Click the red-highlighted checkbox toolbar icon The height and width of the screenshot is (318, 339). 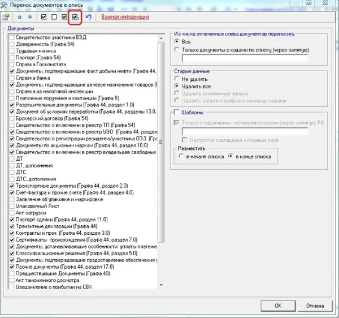(x=75, y=17)
